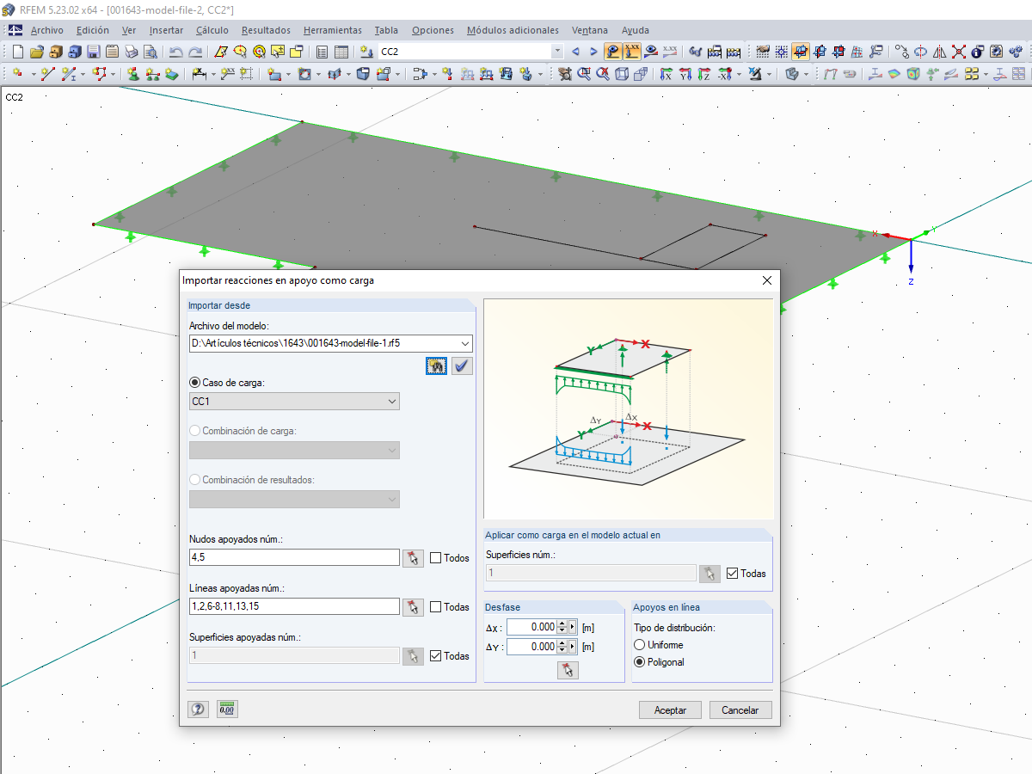Screen dimensions: 1032x774
Task: Check 'Todos' for supported nodes
Action: pyautogui.click(x=436, y=558)
